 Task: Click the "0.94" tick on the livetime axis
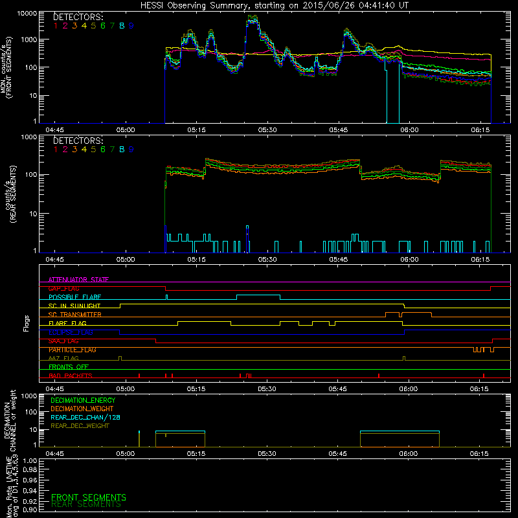pos(30,491)
